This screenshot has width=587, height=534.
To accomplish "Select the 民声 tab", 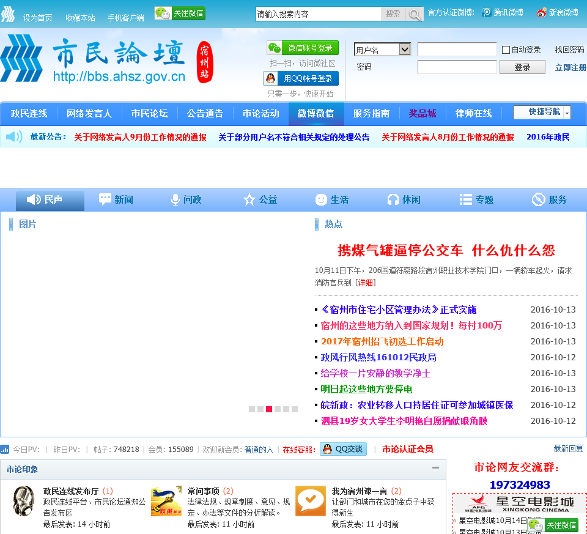I will pos(50,200).
